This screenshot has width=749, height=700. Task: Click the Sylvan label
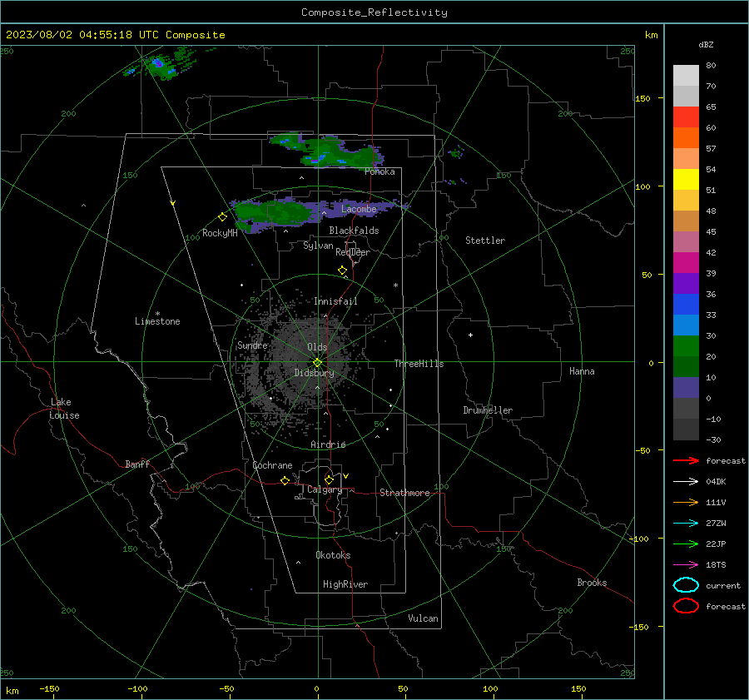click(x=318, y=246)
